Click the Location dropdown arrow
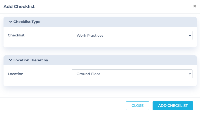This screenshot has height=117, width=200. [x=190, y=74]
